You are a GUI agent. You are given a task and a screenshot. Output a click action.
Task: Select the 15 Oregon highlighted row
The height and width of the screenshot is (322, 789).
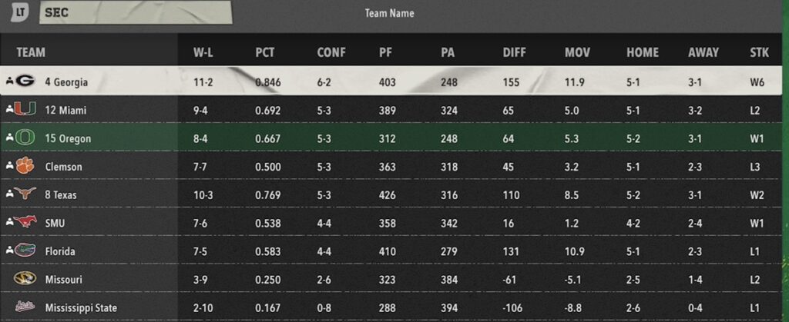[x=391, y=137]
